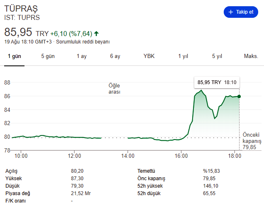Show the 1 ay chart range
The width and height of the screenshot is (264, 210).
pos(81,56)
